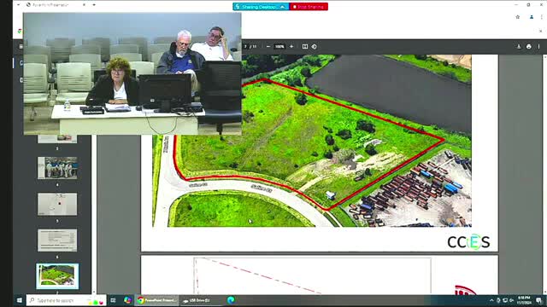The height and width of the screenshot is (307, 547).
Task: Open the volume icon in system tray
Action: 511,300
